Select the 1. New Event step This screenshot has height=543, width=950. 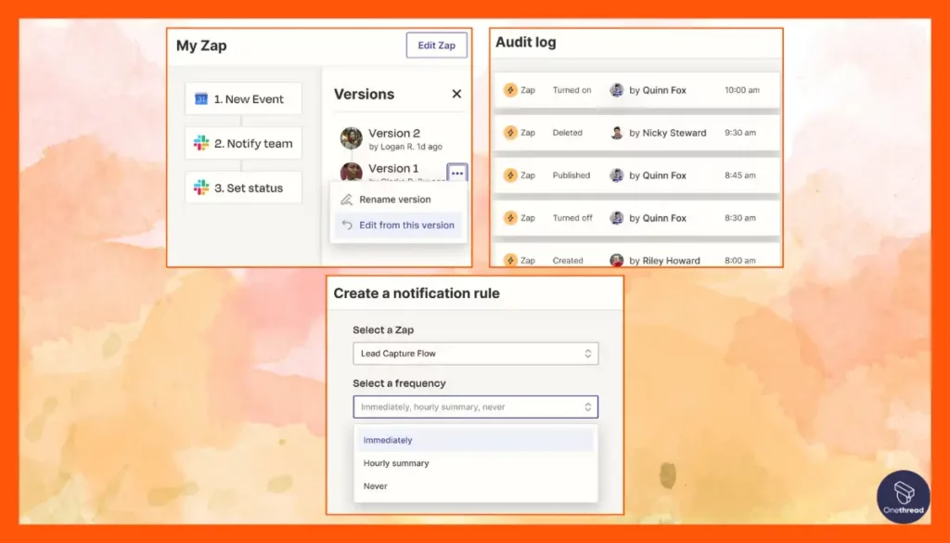click(x=243, y=98)
